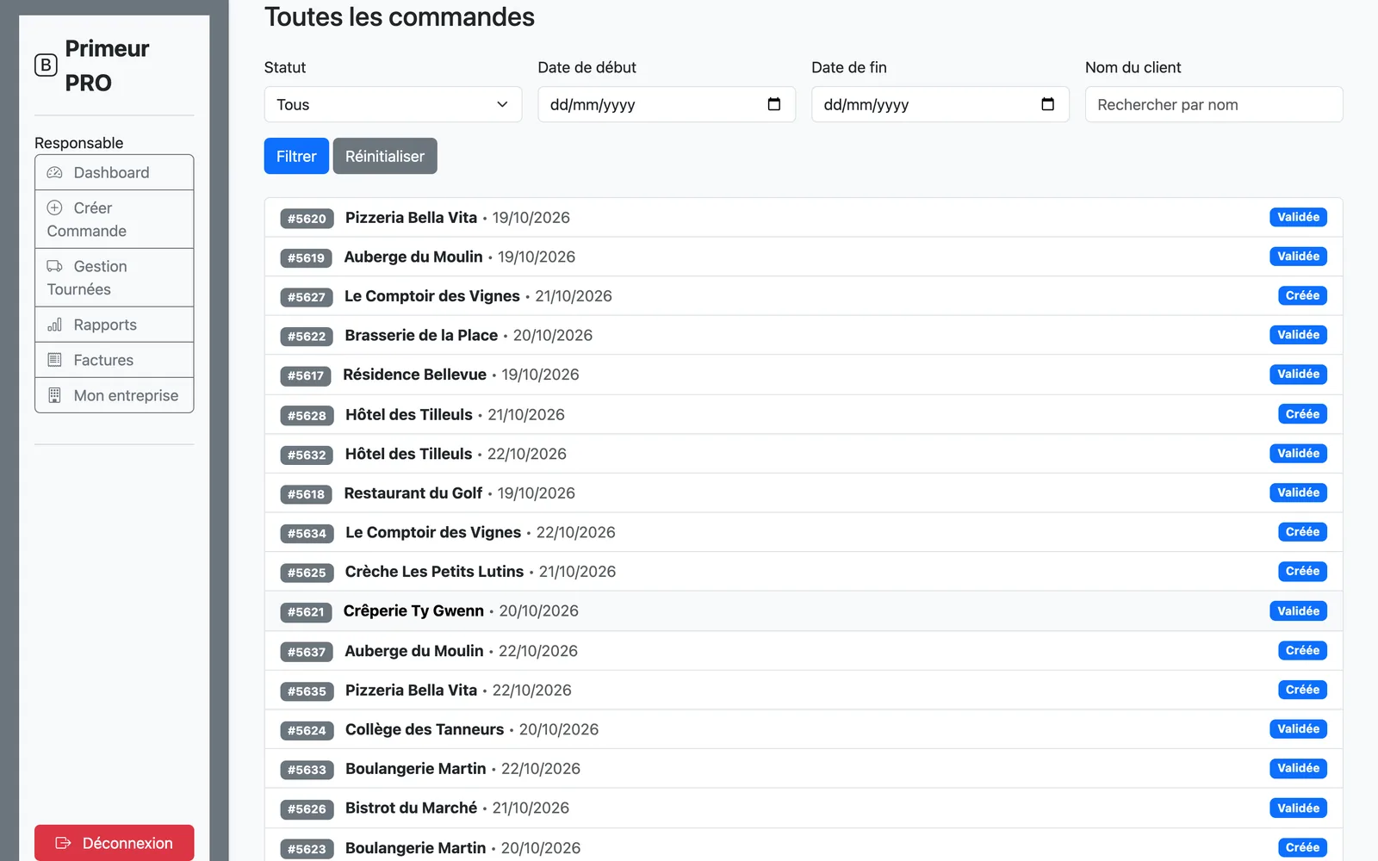This screenshot has height=861, width=1378.
Task: Click the Créer Commande plus icon
Action: 54,208
